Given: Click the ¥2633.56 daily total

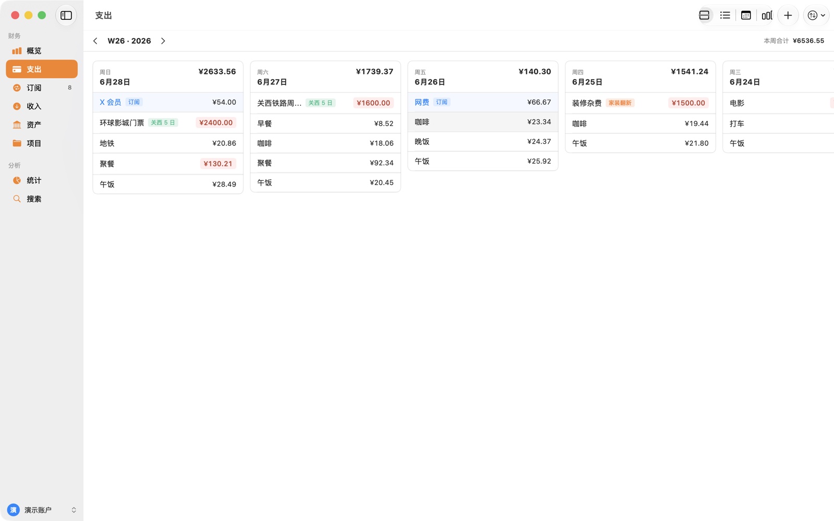Looking at the screenshot, I should [x=217, y=71].
